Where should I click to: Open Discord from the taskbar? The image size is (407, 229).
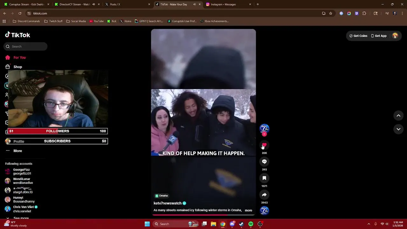point(232,224)
